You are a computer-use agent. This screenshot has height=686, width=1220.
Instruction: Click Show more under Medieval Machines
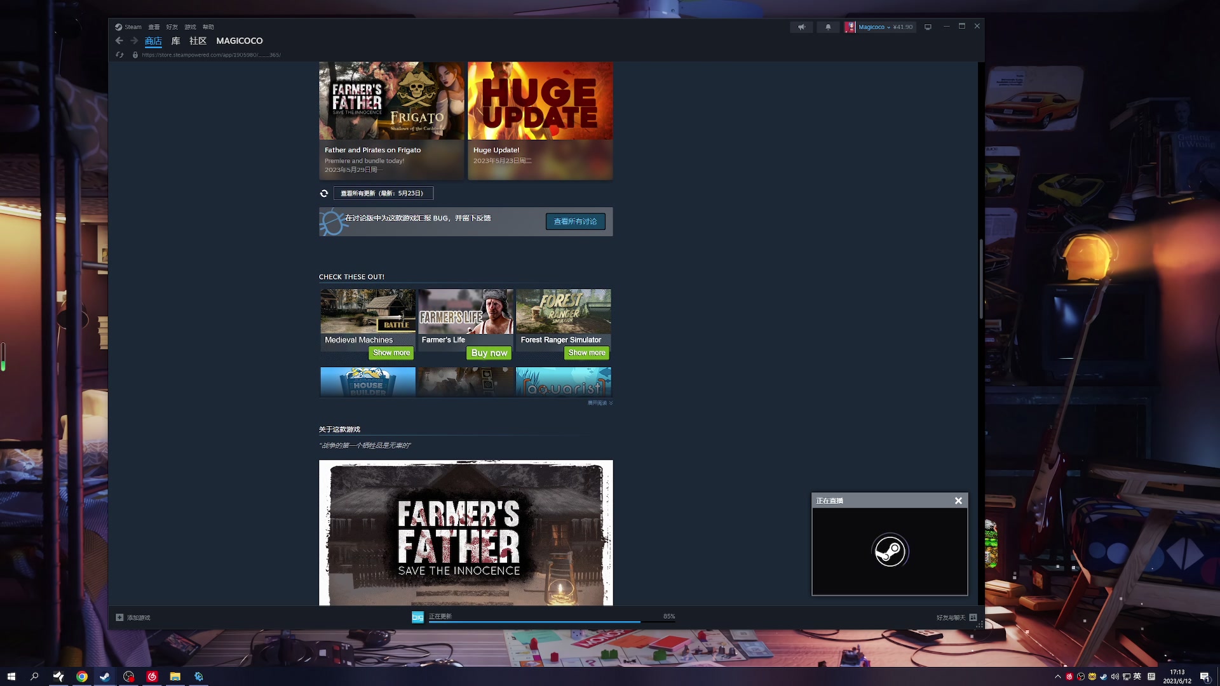[391, 353]
